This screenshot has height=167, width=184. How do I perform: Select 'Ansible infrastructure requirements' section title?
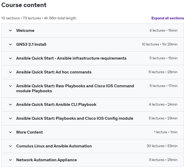[71, 58]
